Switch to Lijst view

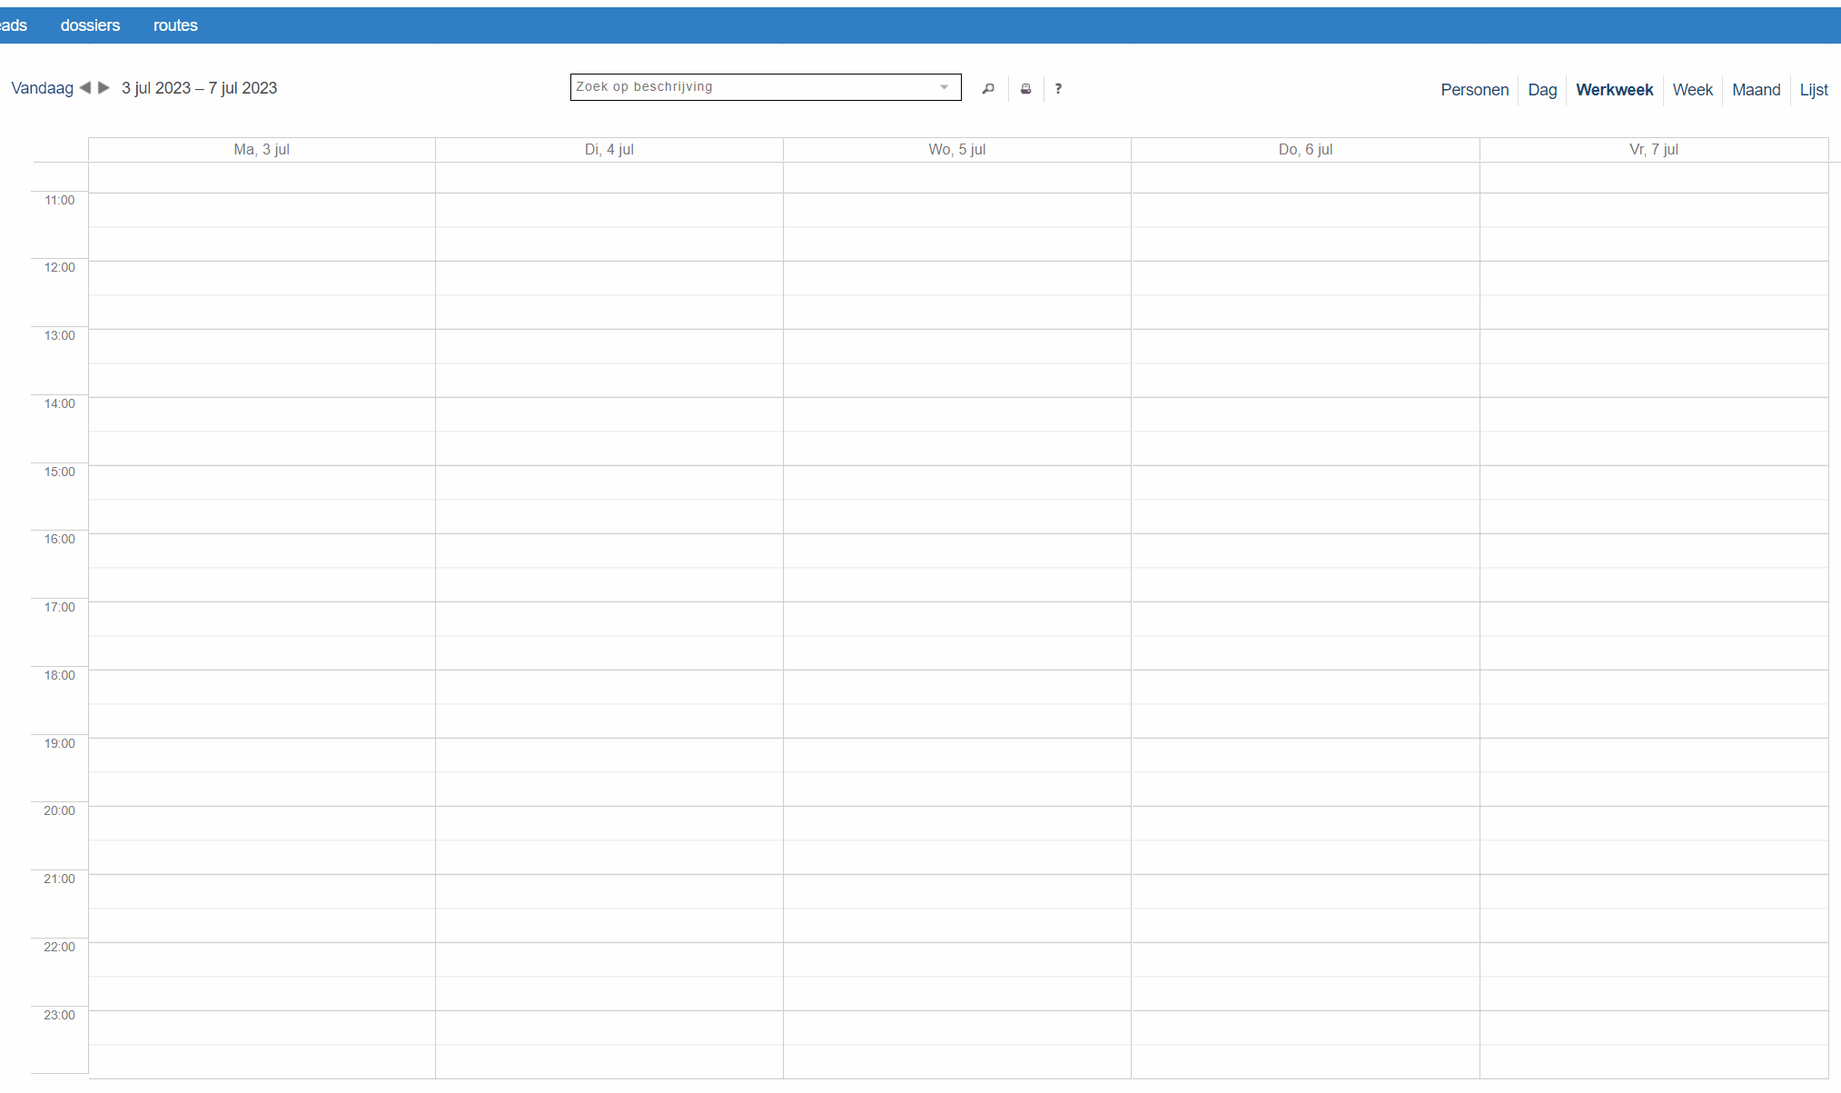pos(1814,90)
